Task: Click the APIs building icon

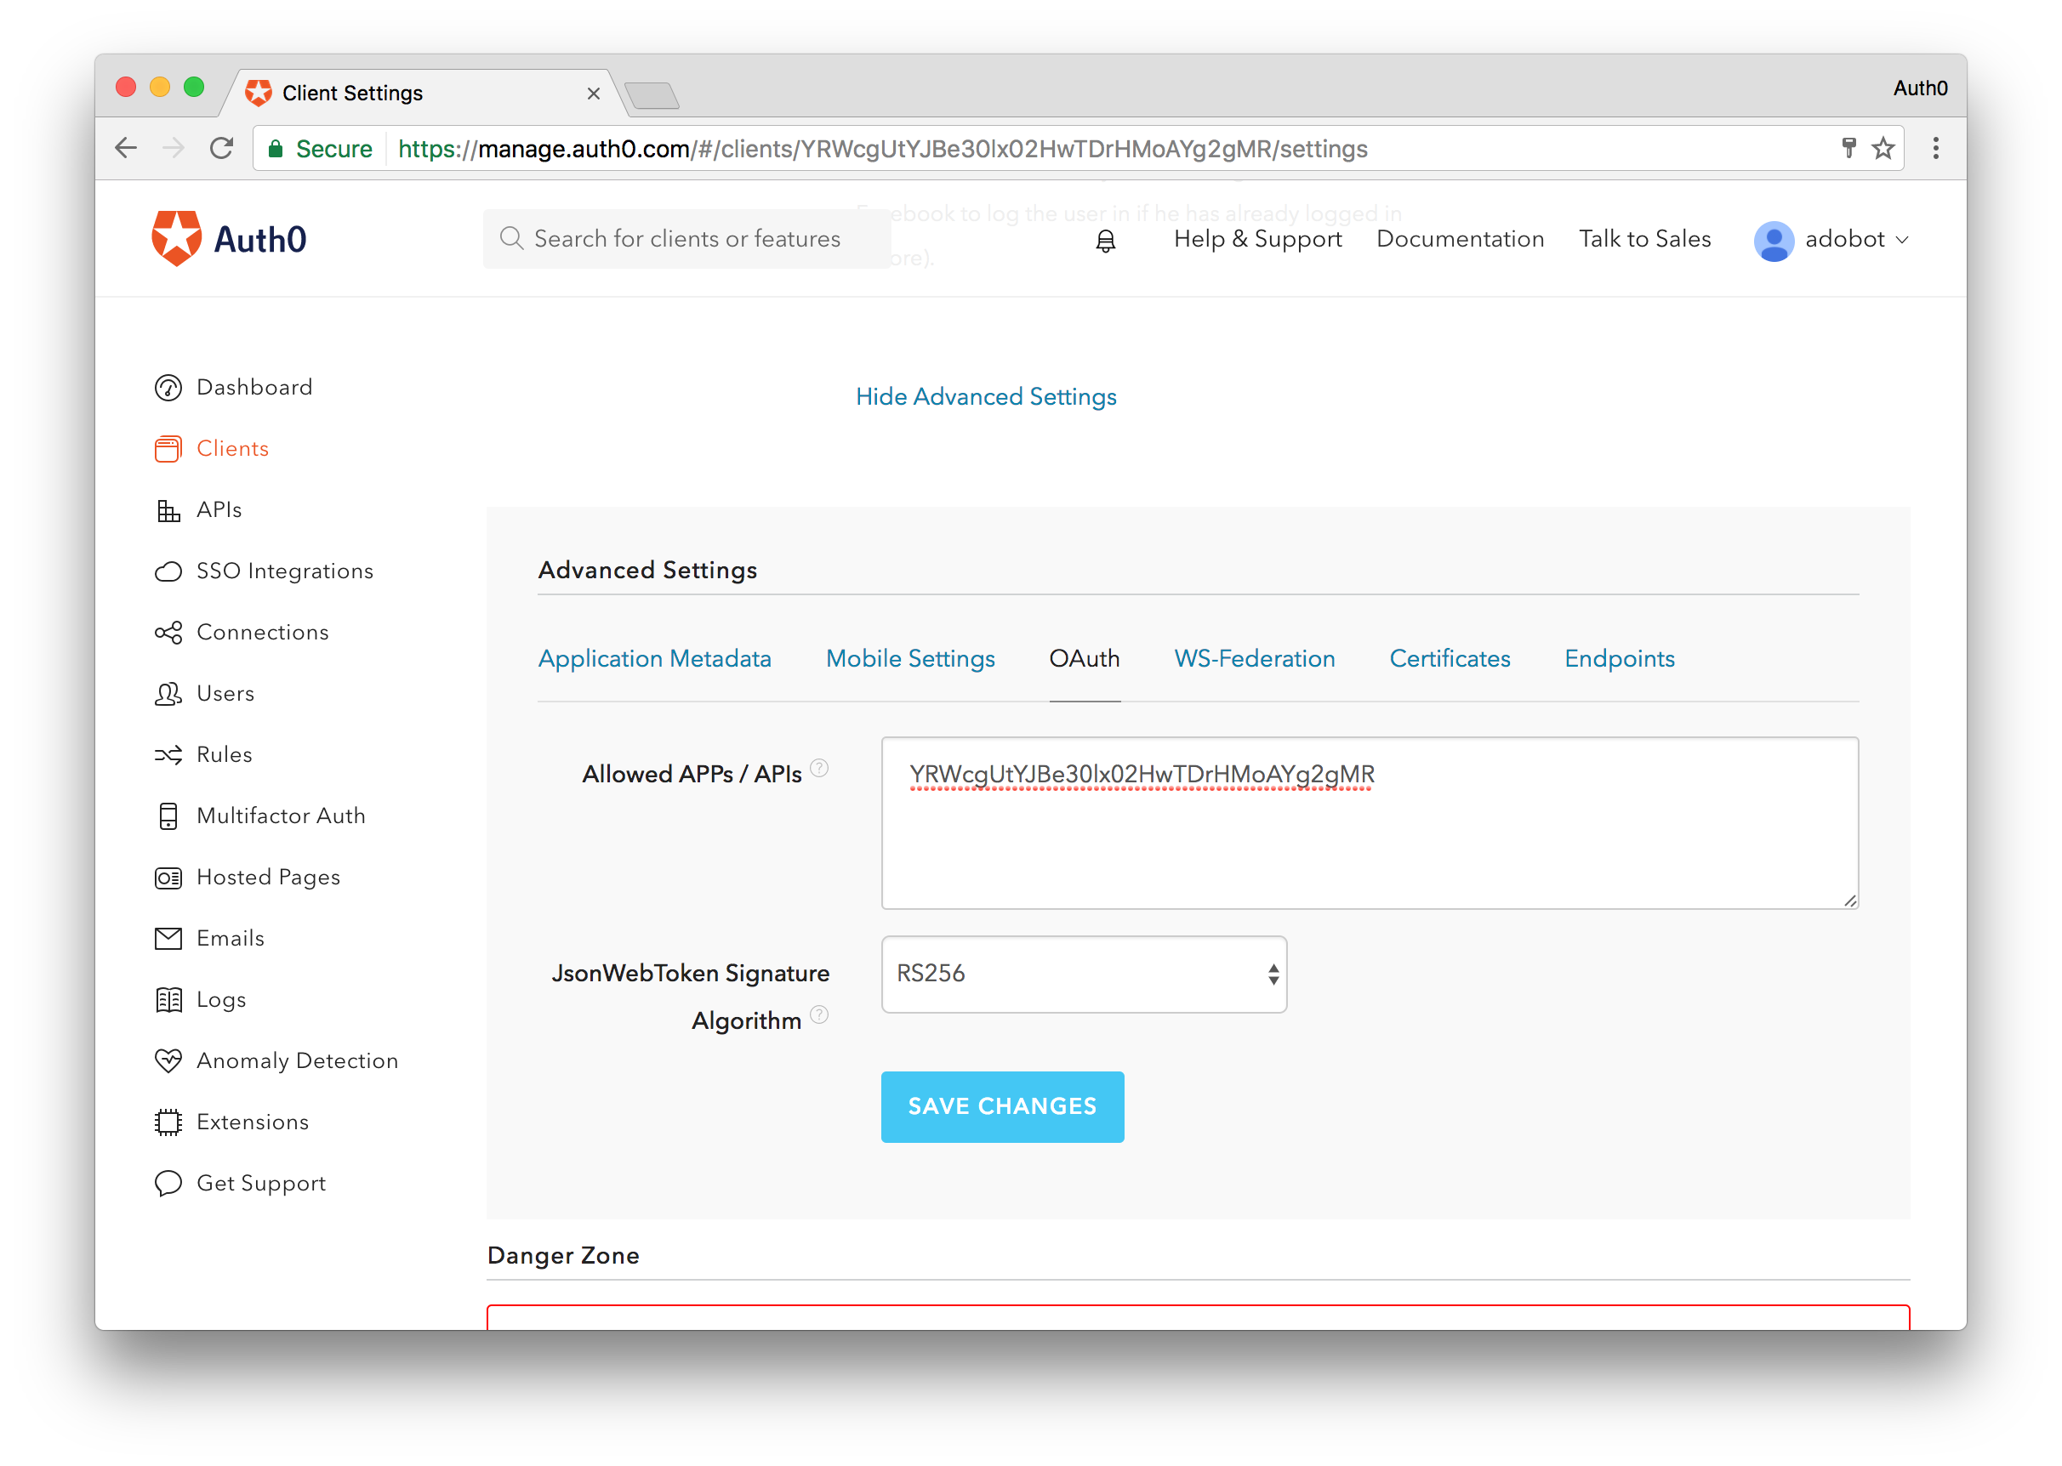Action: [x=168, y=511]
